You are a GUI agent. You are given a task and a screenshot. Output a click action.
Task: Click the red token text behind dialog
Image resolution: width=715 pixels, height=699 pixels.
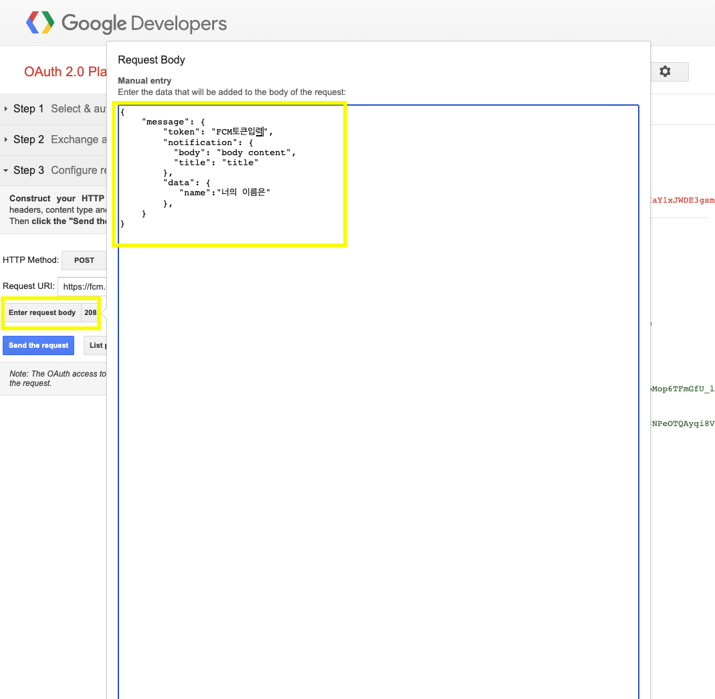(682, 200)
